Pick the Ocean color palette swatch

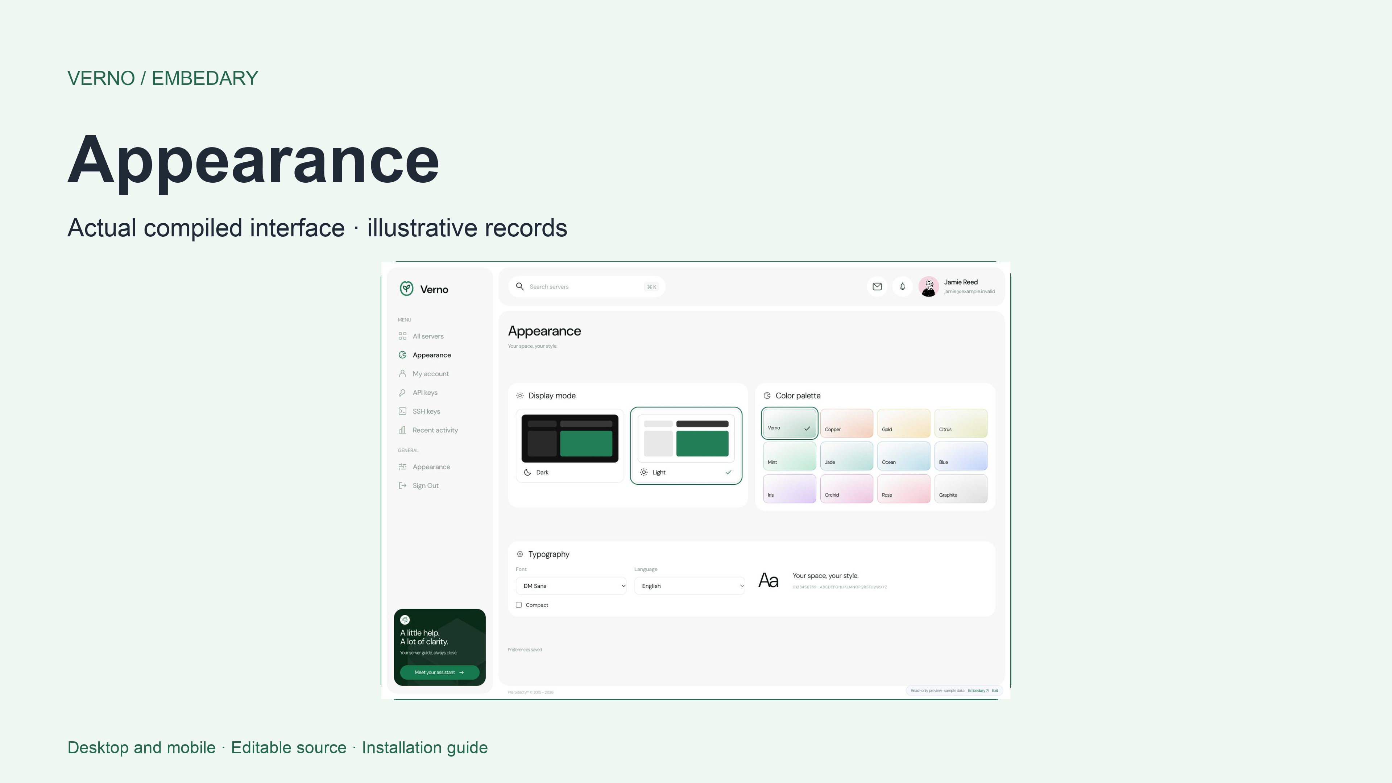click(x=903, y=456)
